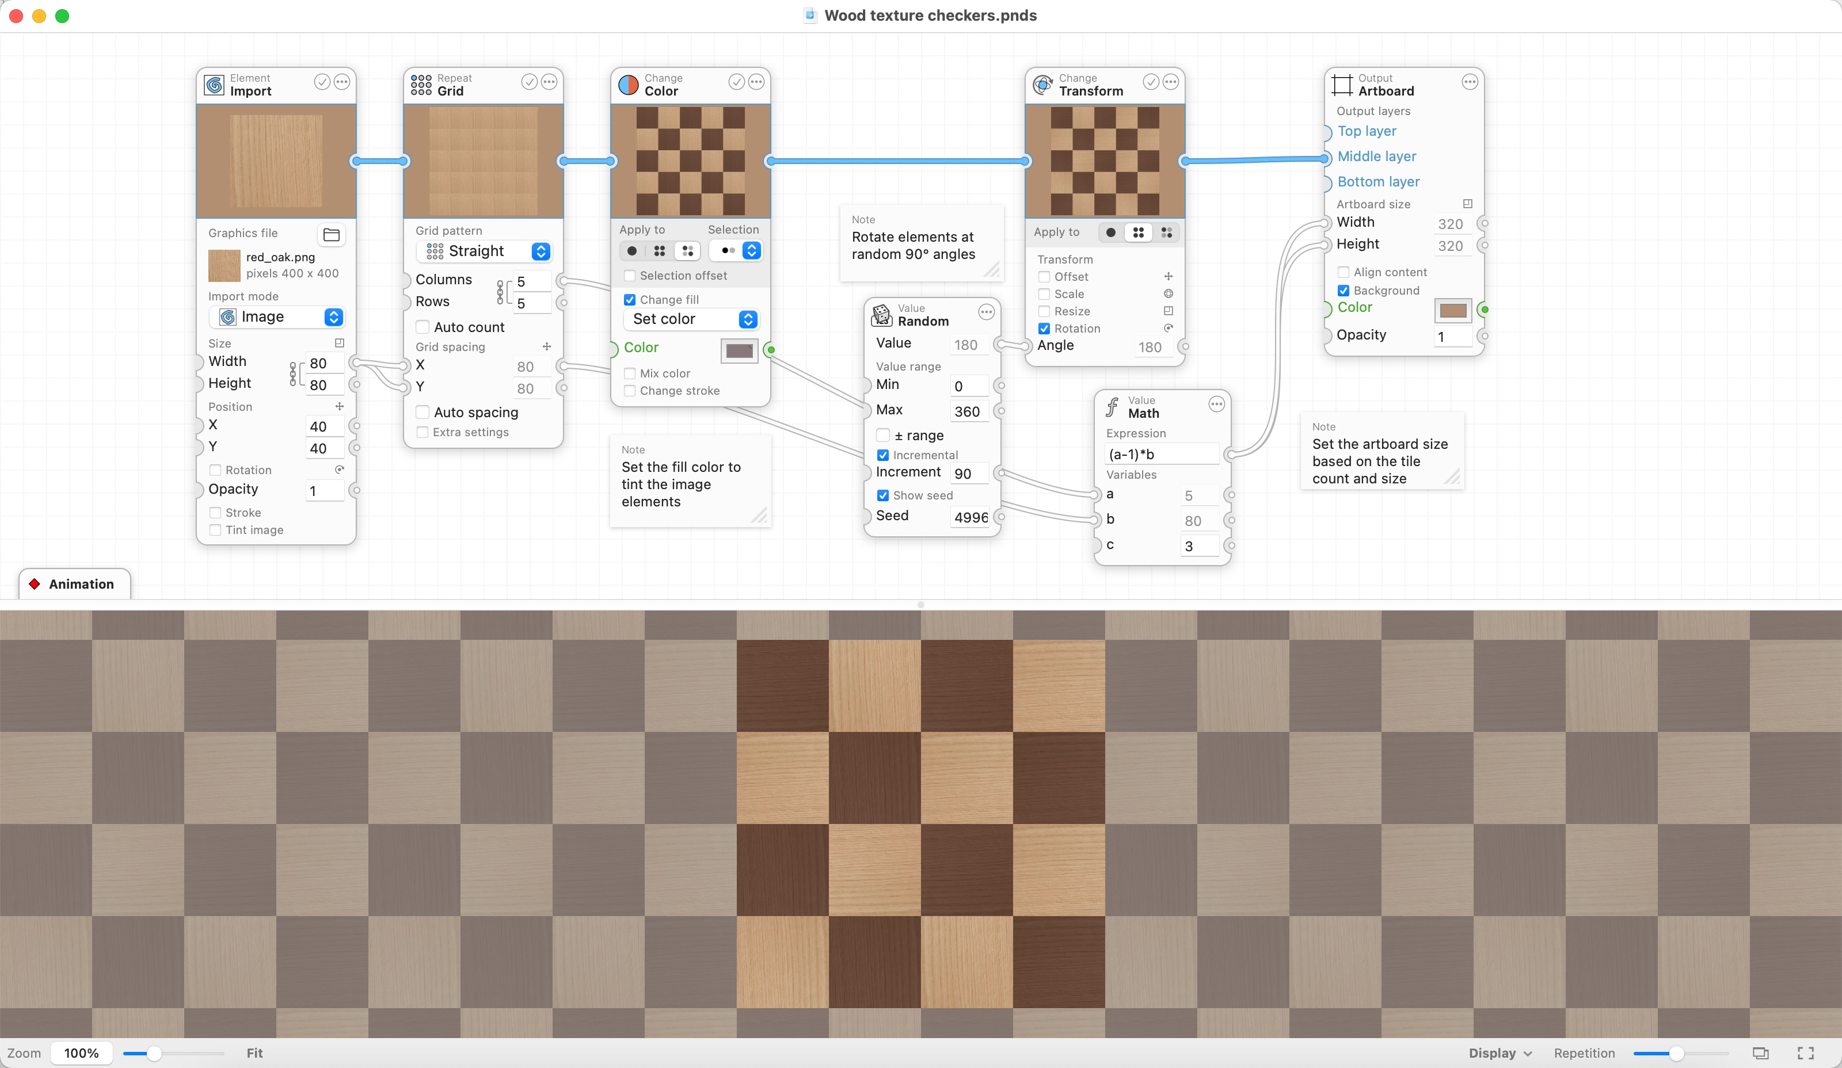Click the grid layout selector icon in Transform

(1138, 232)
